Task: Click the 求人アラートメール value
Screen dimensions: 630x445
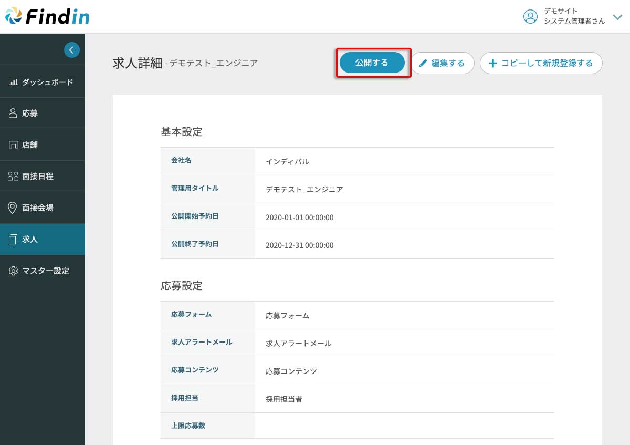Action: 298,344
